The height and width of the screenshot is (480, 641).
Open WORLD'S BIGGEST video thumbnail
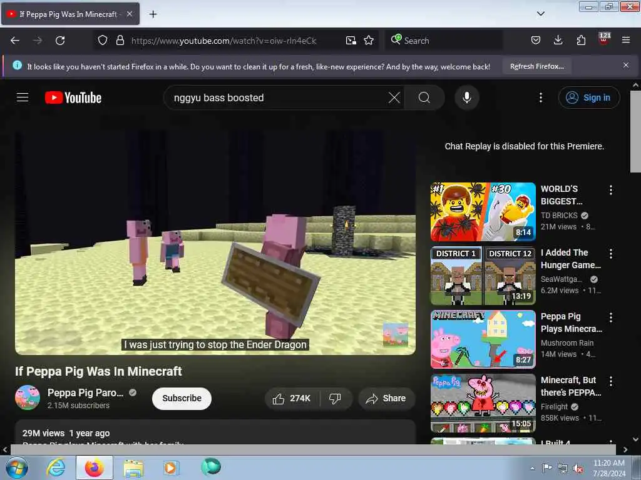tap(483, 212)
